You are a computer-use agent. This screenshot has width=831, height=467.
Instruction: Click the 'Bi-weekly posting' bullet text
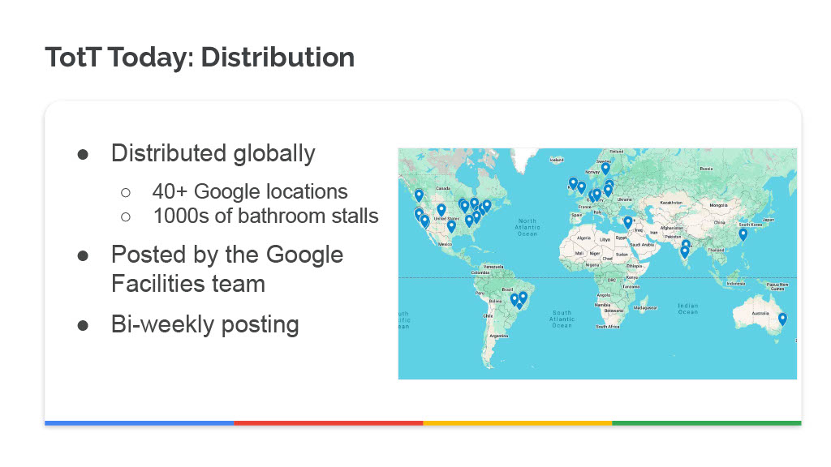[205, 324]
